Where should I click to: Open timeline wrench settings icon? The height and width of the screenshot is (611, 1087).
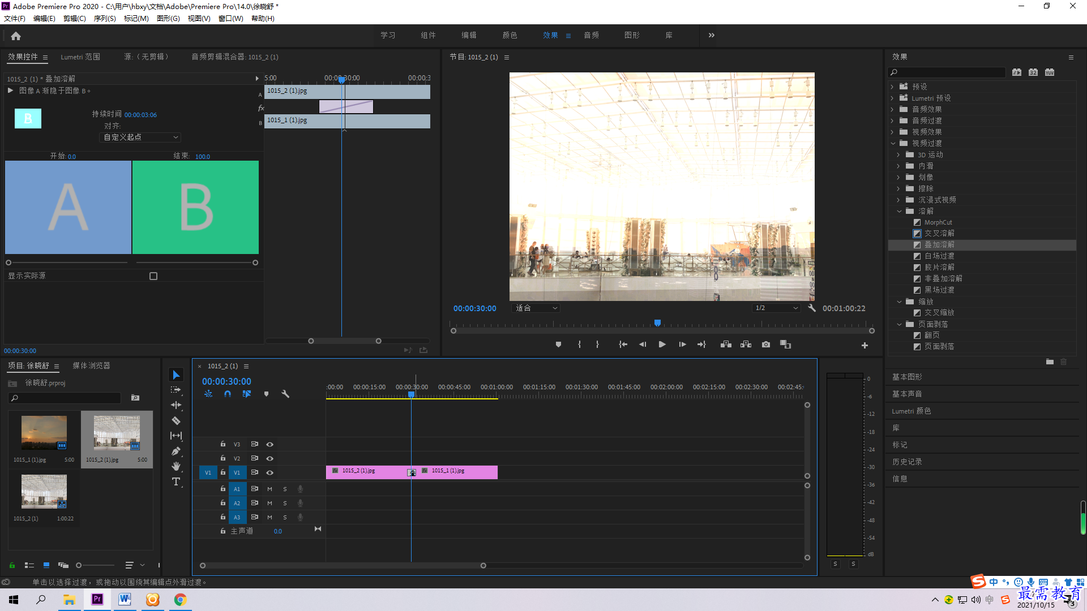[285, 394]
